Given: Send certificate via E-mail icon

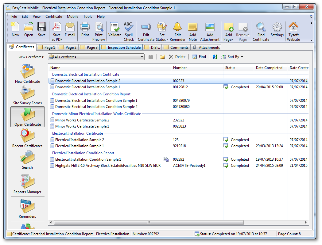Looking at the screenshot, I should coord(70,29).
